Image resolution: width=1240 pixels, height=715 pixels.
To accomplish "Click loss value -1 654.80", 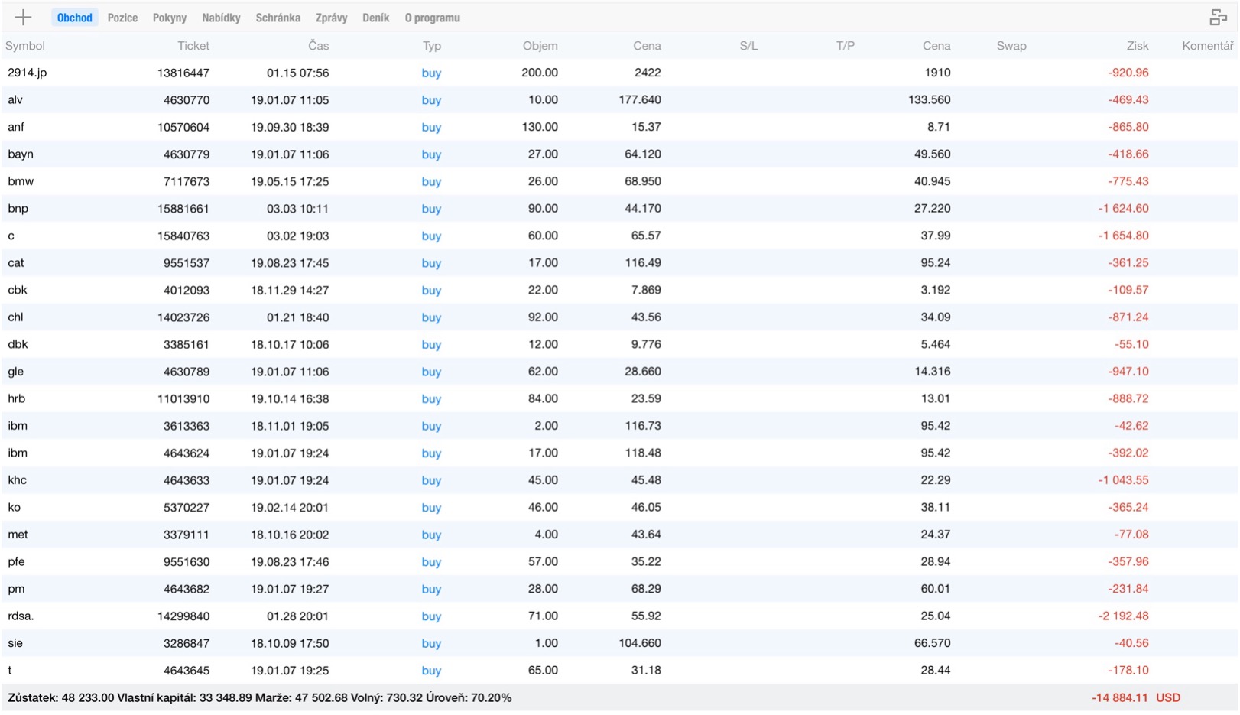I will 1124,236.
